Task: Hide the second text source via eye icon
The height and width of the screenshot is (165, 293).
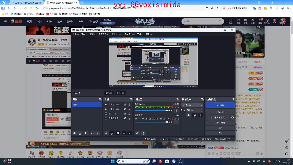Action: point(125,109)
